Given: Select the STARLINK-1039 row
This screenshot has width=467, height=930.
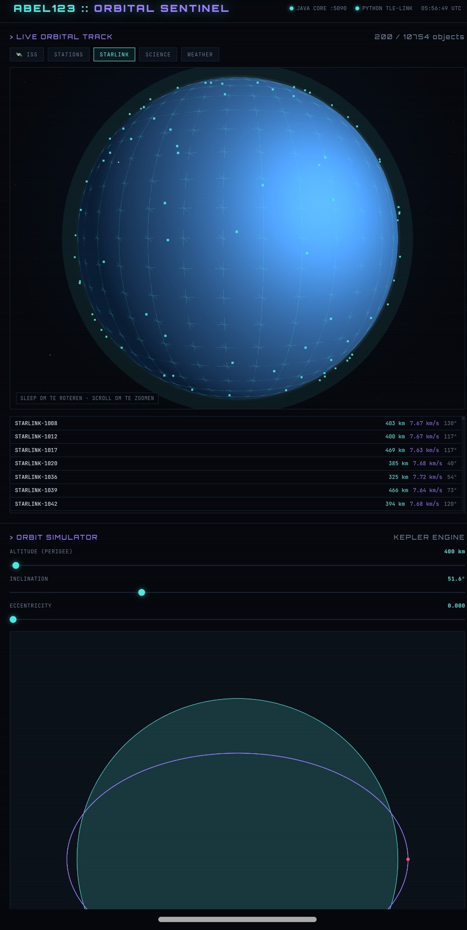Looking at the screenshot, I should (236, 490).
